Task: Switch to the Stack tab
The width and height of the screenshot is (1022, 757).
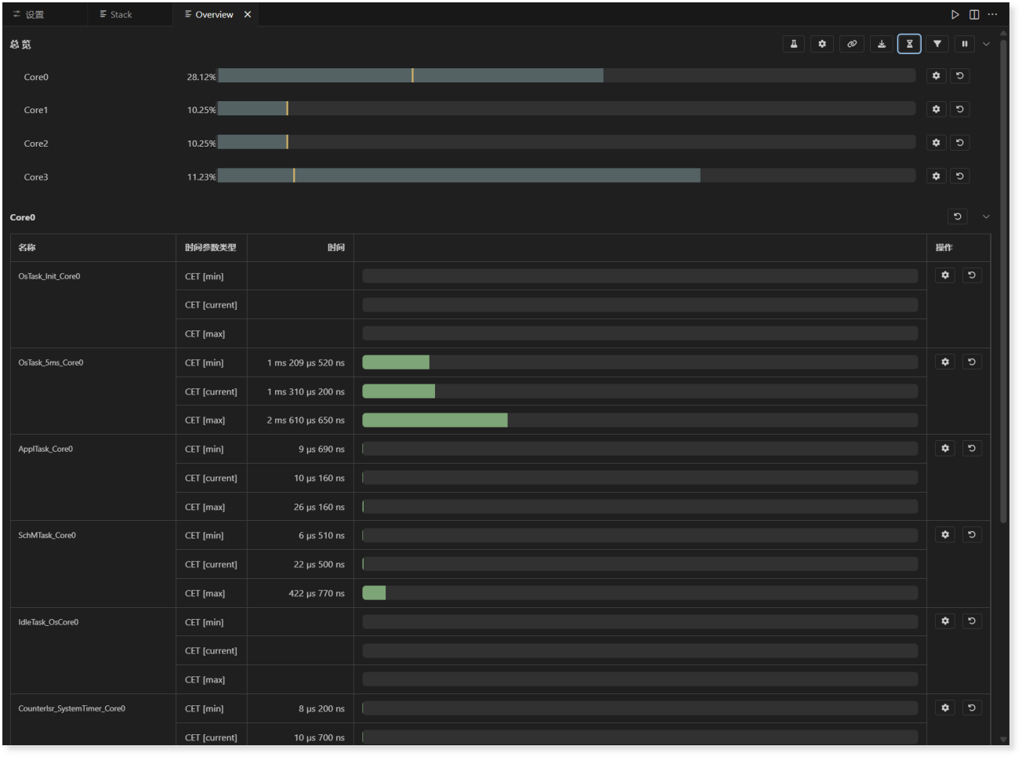Action: pos(121,15)
